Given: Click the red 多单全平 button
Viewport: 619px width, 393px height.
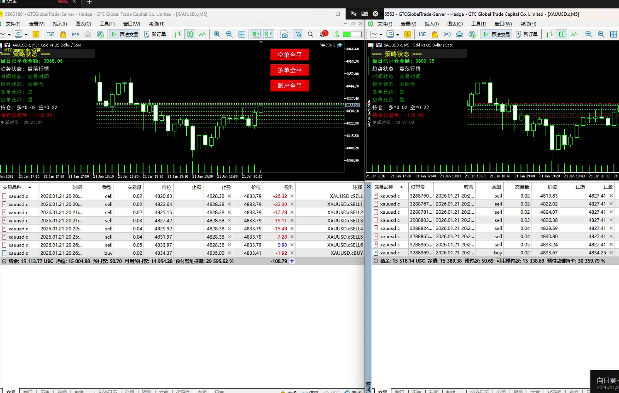Looking at the screenshot, I should [290, 70].
